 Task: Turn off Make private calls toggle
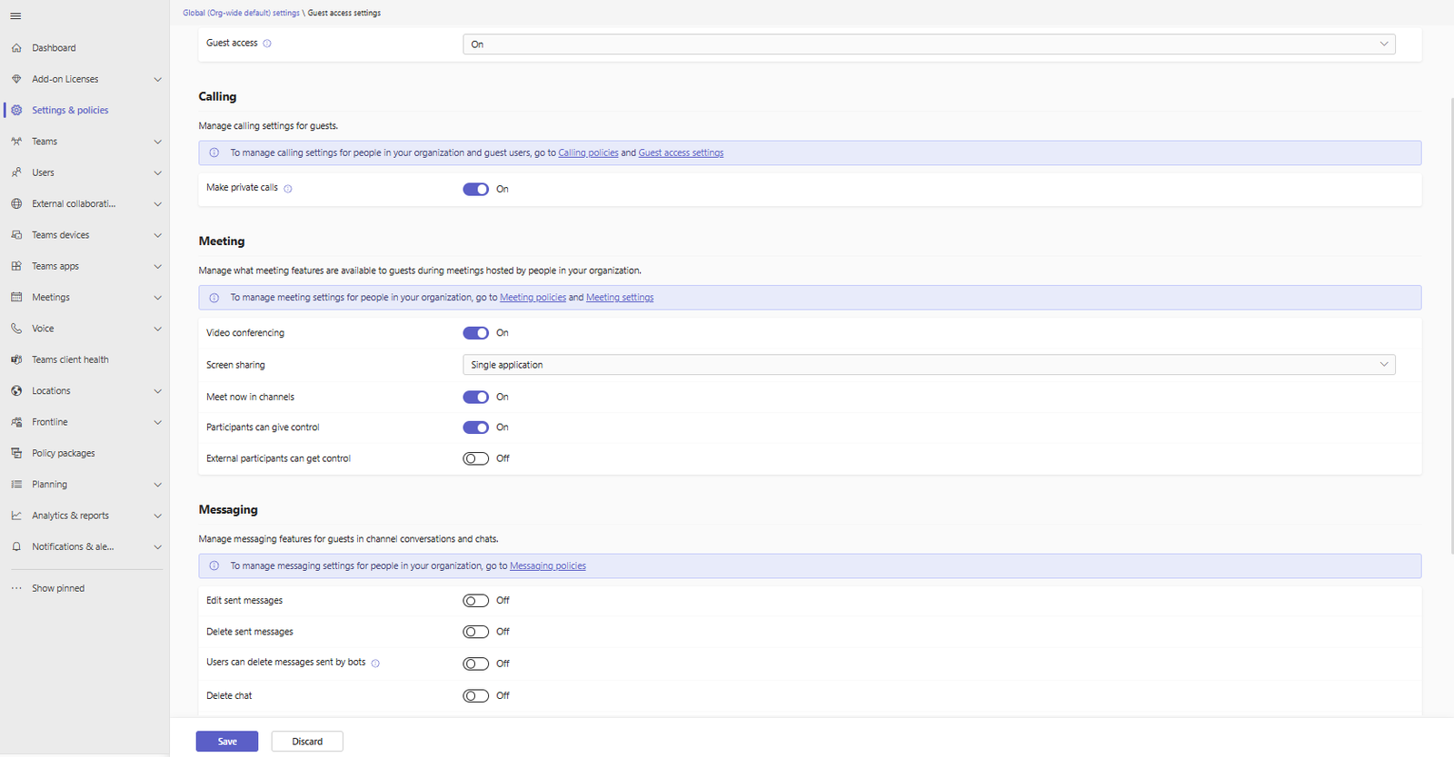[476, 189]
